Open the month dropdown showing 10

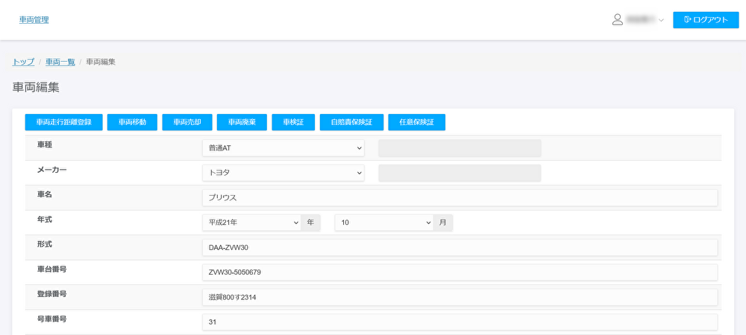[x=384, y=223]
